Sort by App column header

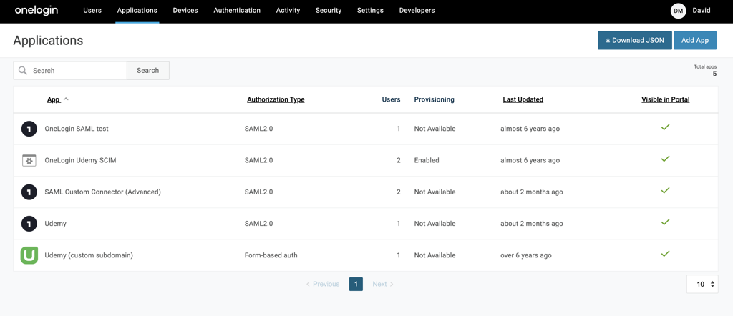coord(54,99)
